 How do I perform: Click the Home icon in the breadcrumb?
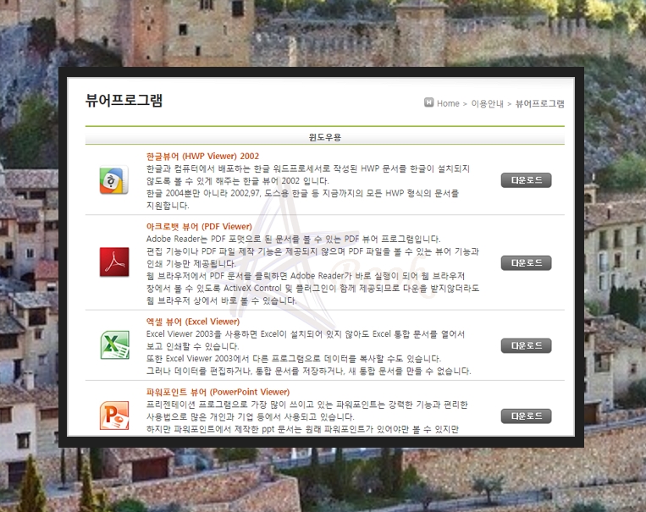click(x=429, y=102)
